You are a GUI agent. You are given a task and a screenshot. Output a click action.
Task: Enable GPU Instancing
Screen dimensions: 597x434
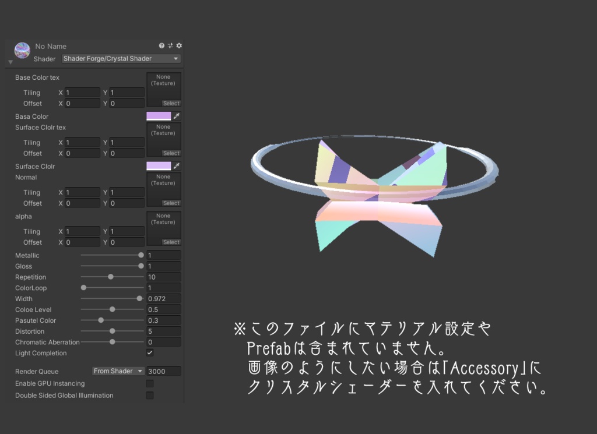(149, 383)
